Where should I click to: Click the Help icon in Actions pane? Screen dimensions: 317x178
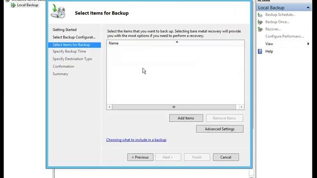tap(260, 51)
